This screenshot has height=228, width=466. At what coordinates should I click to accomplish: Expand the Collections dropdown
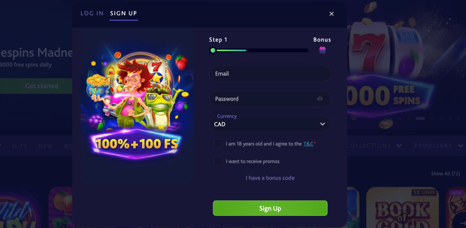pyautogui.click(x=374, y=146)
